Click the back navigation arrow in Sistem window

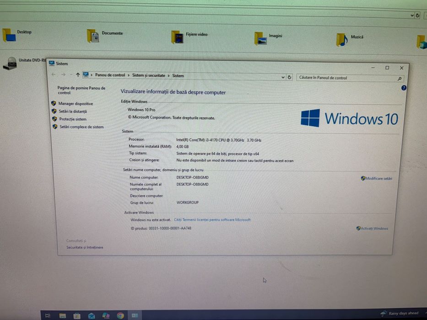[x=54, y=74]
